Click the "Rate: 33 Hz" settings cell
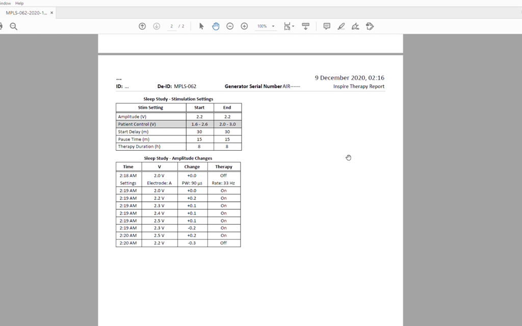This screenshot has height=326, width=522. tap(223, 183)
